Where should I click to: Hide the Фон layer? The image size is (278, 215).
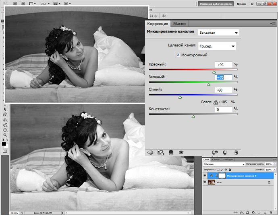point(205,182)
